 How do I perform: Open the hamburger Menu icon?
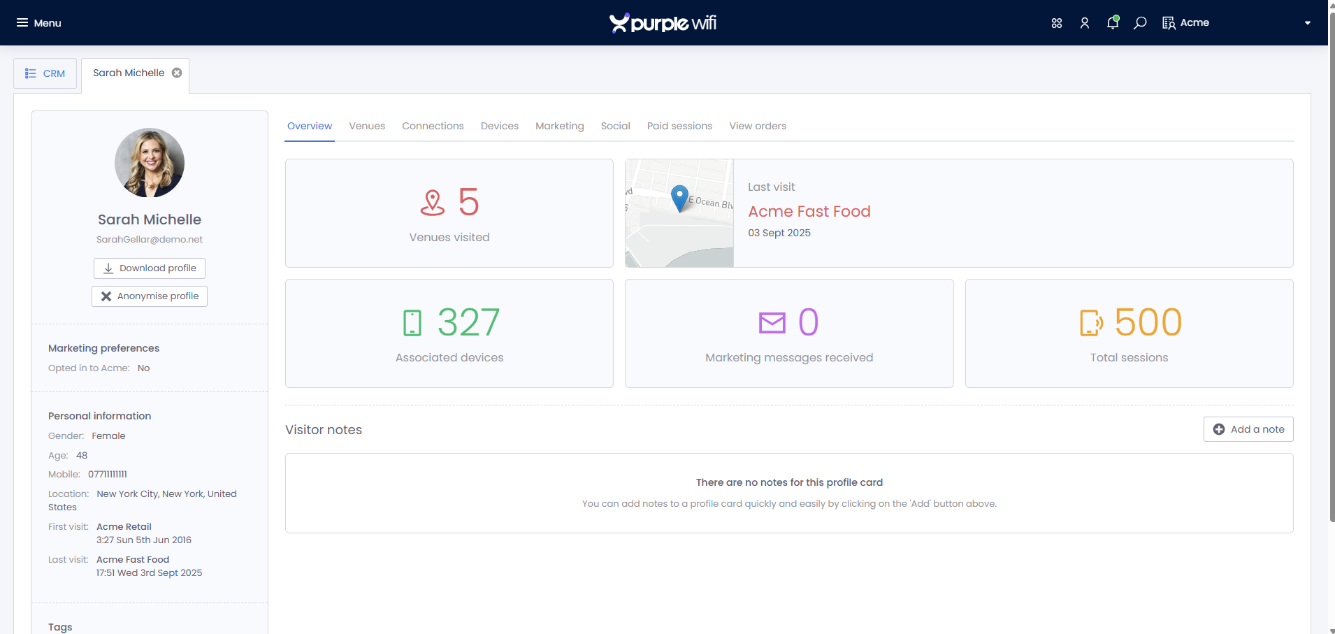click(22, 23)
